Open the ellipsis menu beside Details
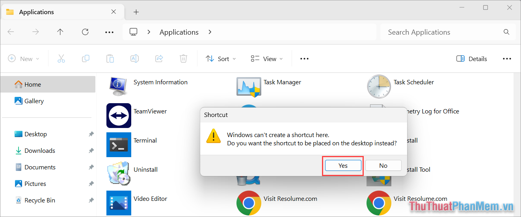 click(x=507, y=59)
